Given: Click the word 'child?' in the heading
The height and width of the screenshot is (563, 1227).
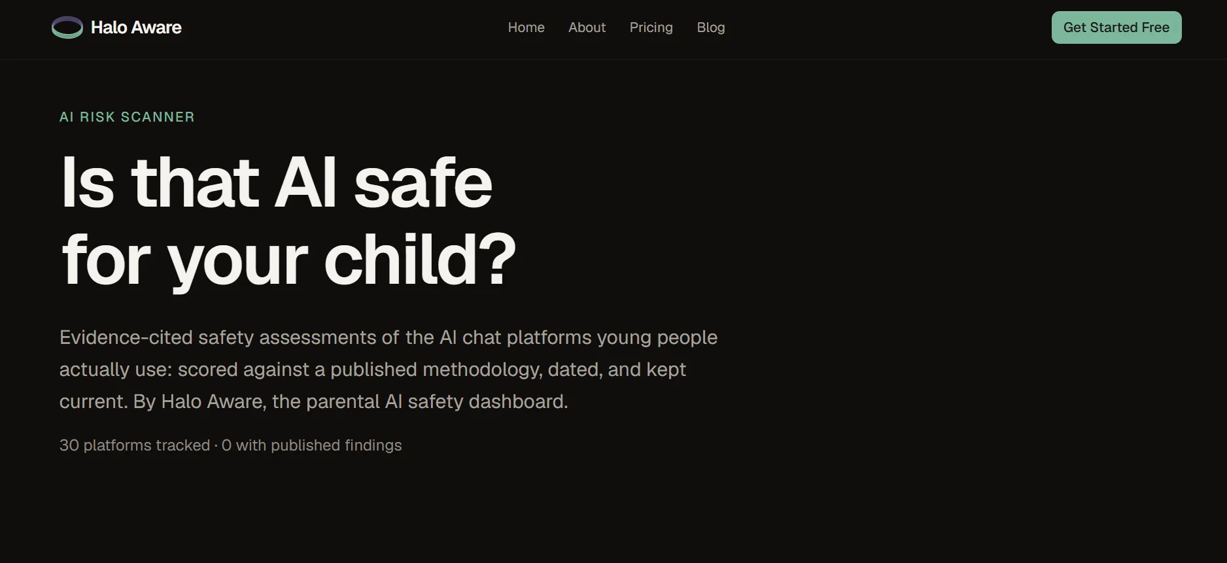Looking at the screenshot, I should (420, 260).
